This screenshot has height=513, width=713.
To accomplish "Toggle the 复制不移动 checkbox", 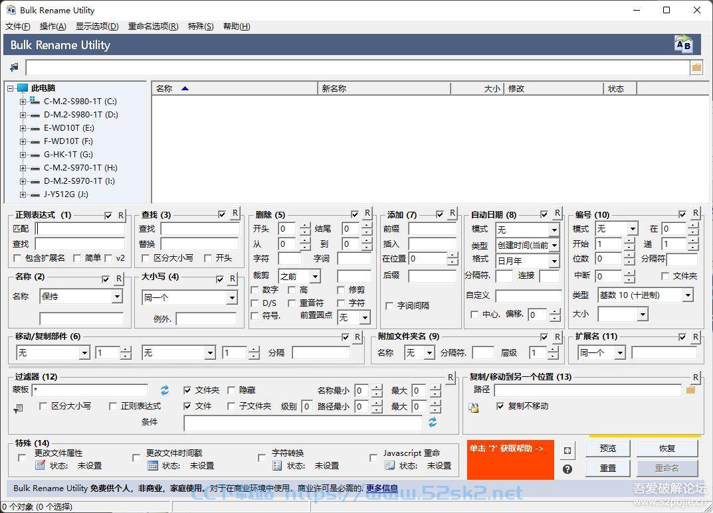I will [x=500, y=406].
